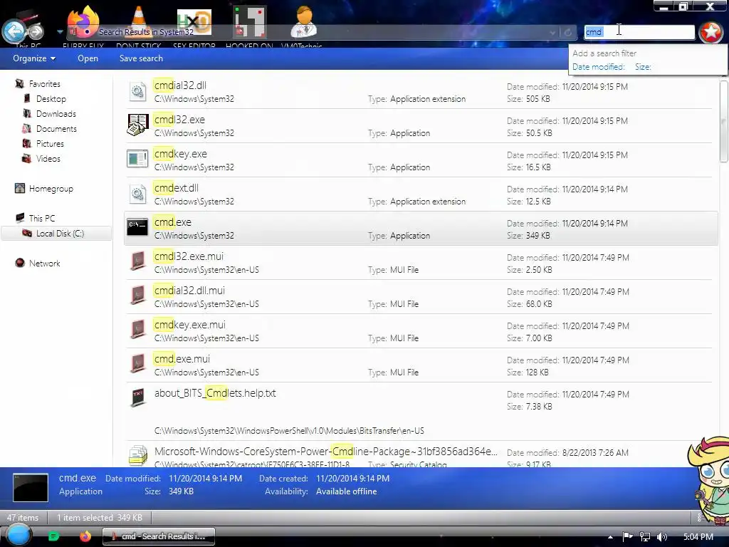This screenshot has height=547, width=729.
Task: Show hidden system tray icons
Action: click(x=610, y=537)
